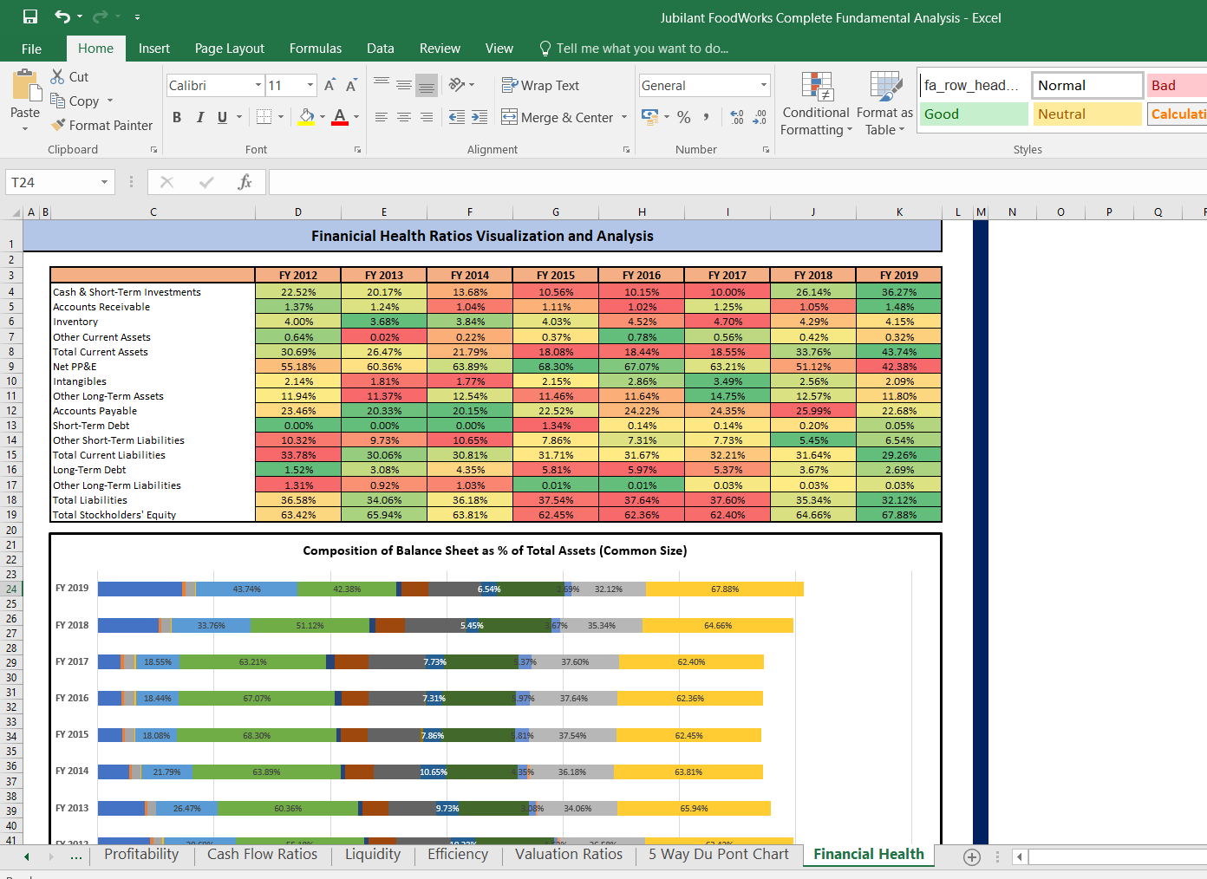Screen dimensions: 1207x879
Task: Left-align the cell text
Action: tap(382, 116)
